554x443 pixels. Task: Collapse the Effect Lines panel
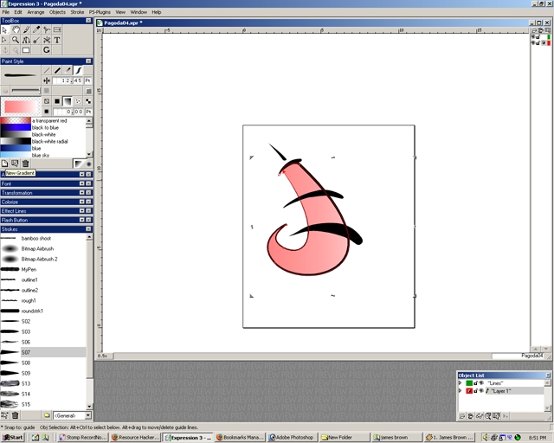(x=82, y=210)
